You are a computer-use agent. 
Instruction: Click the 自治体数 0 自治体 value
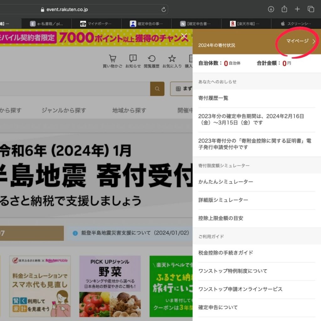(x=232, y=63)
